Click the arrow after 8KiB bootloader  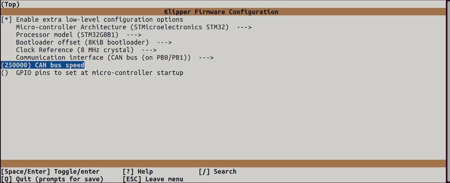tap(164, 42)
